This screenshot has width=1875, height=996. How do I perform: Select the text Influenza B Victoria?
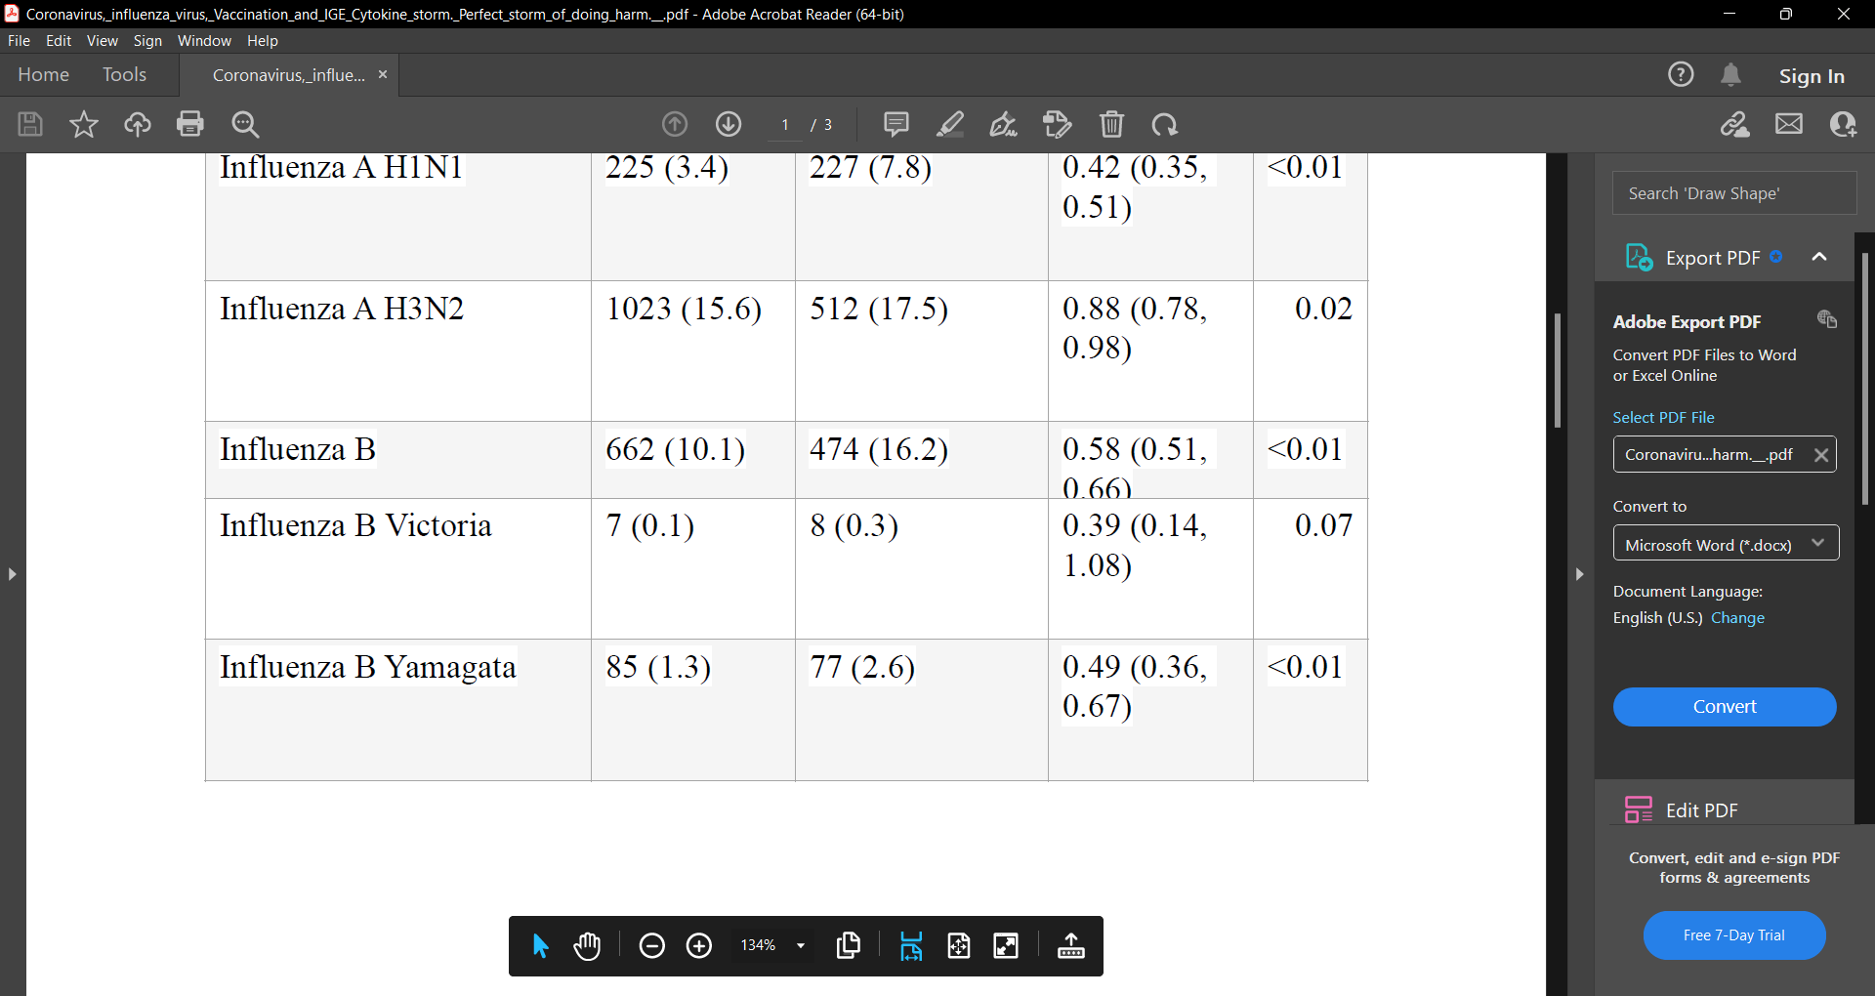(355, 525)
